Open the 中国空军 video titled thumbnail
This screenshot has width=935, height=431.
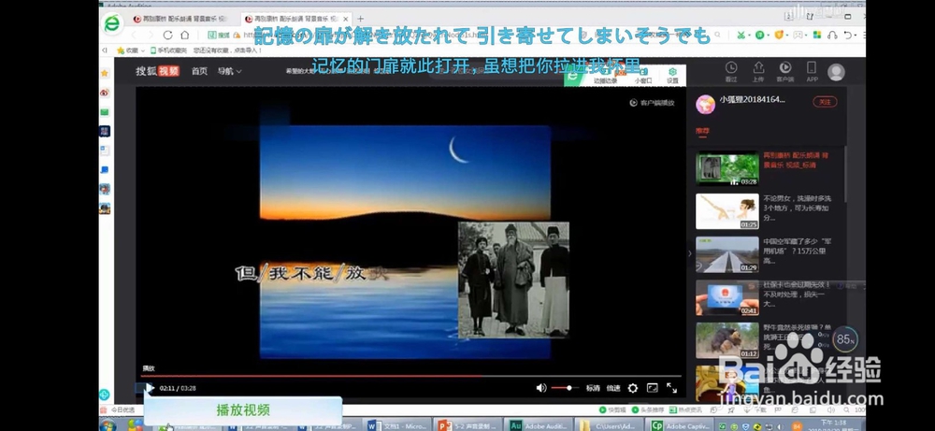click(x=726, y=254)
